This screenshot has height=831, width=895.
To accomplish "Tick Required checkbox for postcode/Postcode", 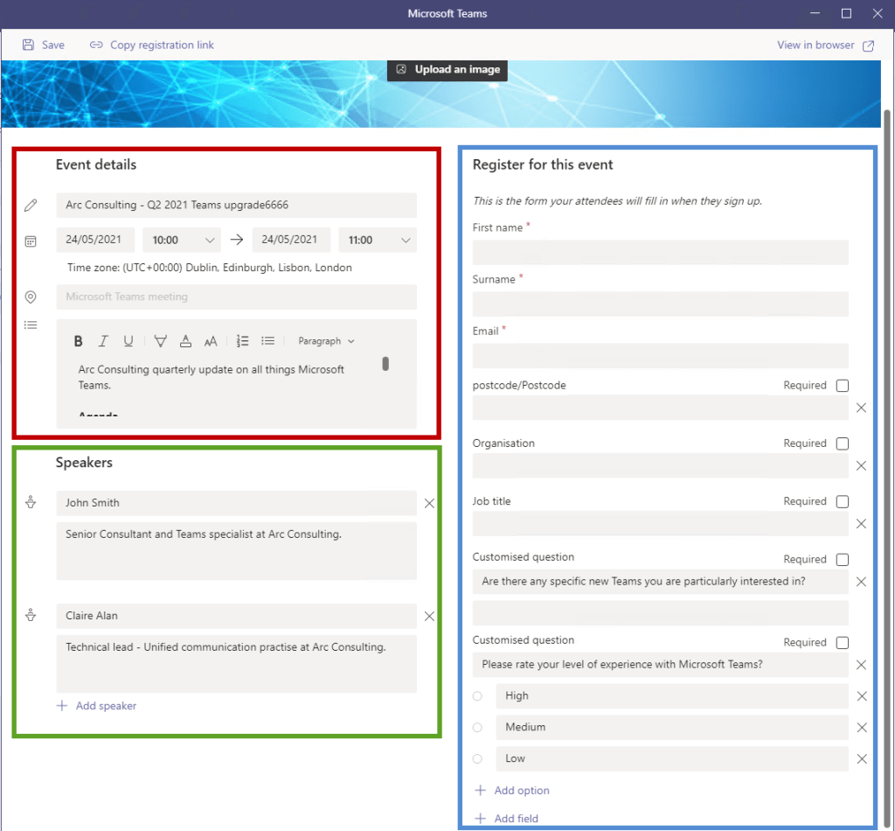I will pyautogui.click(x=843, y=386).
